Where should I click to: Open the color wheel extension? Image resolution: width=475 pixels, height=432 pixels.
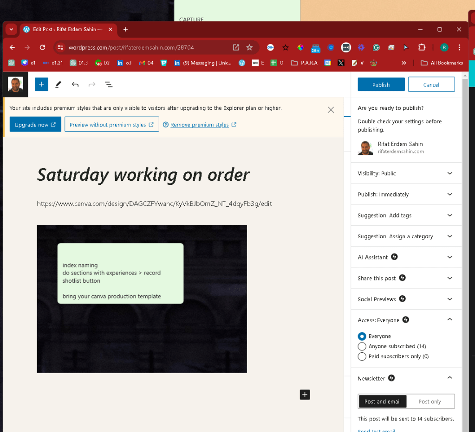pyautogui.click(x=300, y=47)
